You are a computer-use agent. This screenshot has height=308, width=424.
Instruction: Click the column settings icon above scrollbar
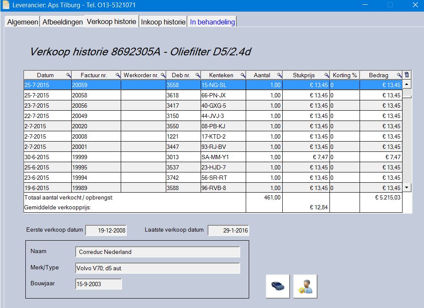tap(407, 75)
